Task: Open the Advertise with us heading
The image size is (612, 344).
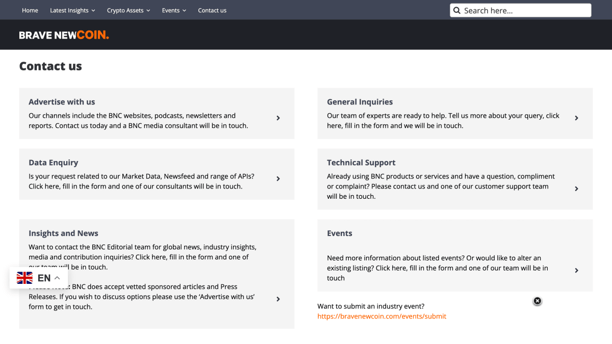Action: coord(62,102)
